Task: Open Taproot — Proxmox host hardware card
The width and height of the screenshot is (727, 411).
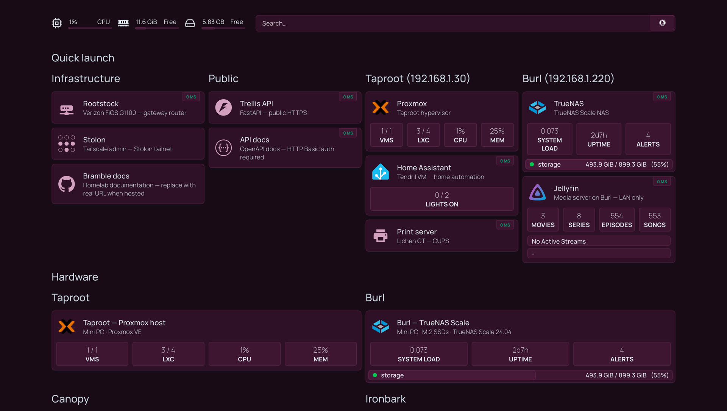Action: 206,327
